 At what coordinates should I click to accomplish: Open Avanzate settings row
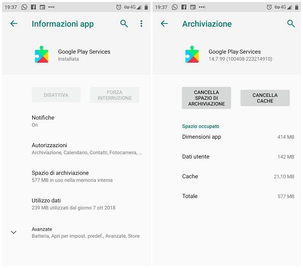point(76,232)
